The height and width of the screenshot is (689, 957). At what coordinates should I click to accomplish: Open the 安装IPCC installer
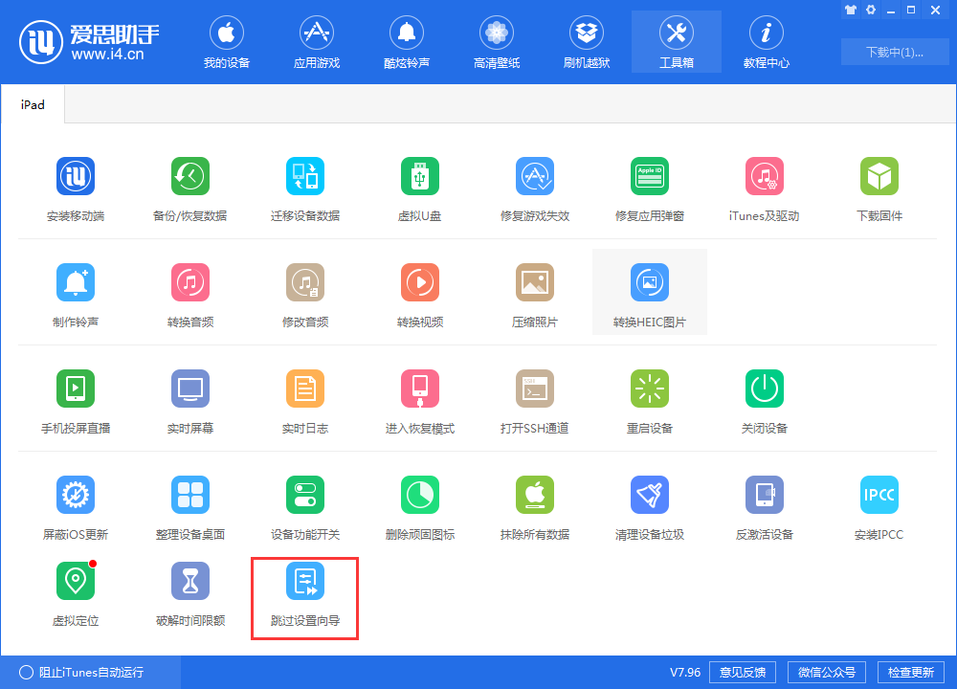pyautogui.click(x=879, y=504)
